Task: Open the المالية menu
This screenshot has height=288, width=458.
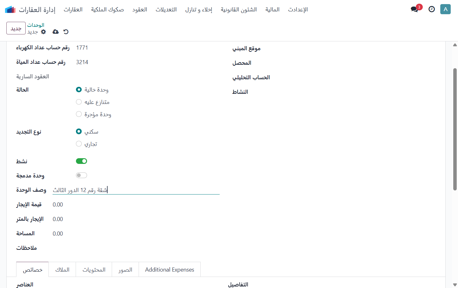Action: coord(272,9)
